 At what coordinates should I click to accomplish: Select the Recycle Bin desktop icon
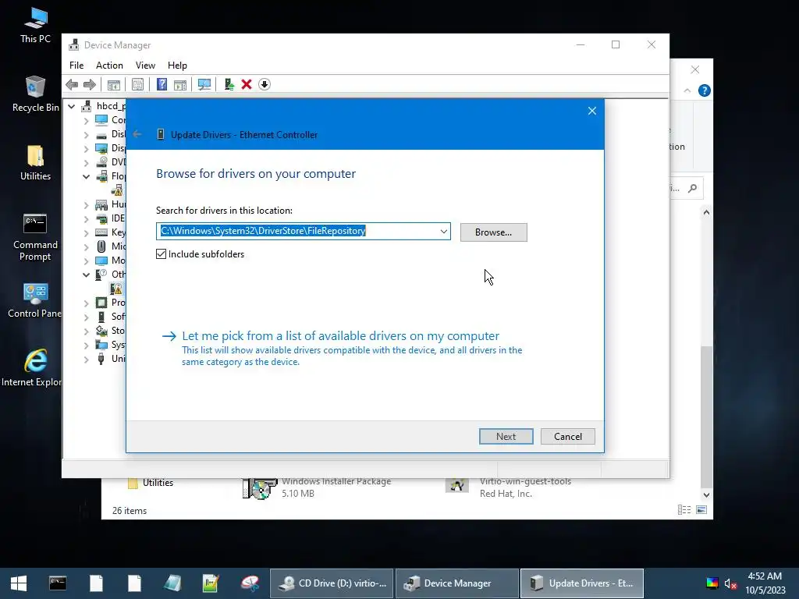[35, 94]
